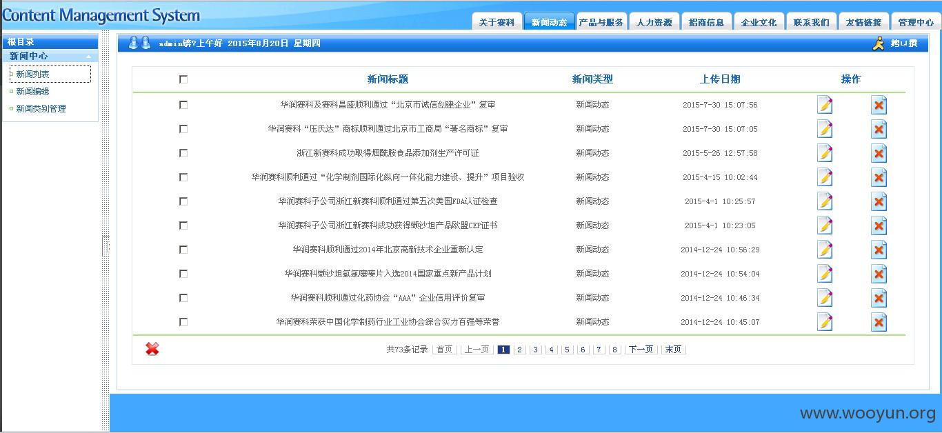Image resolution: width=942 pixels, height=433 pixels.
Task: Open the 联系我们 top tab
Action: pyautogui.click(x=811, y=22)
